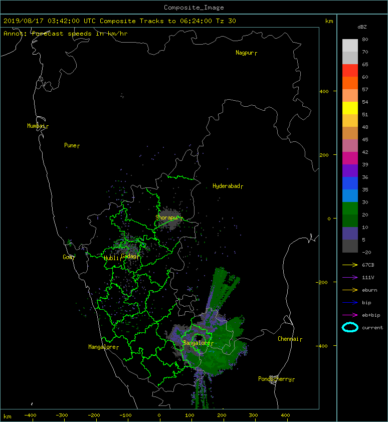Select the slate purple swatch between 10 and 5
Screen dimensions: 388x422
click(350, 234)
